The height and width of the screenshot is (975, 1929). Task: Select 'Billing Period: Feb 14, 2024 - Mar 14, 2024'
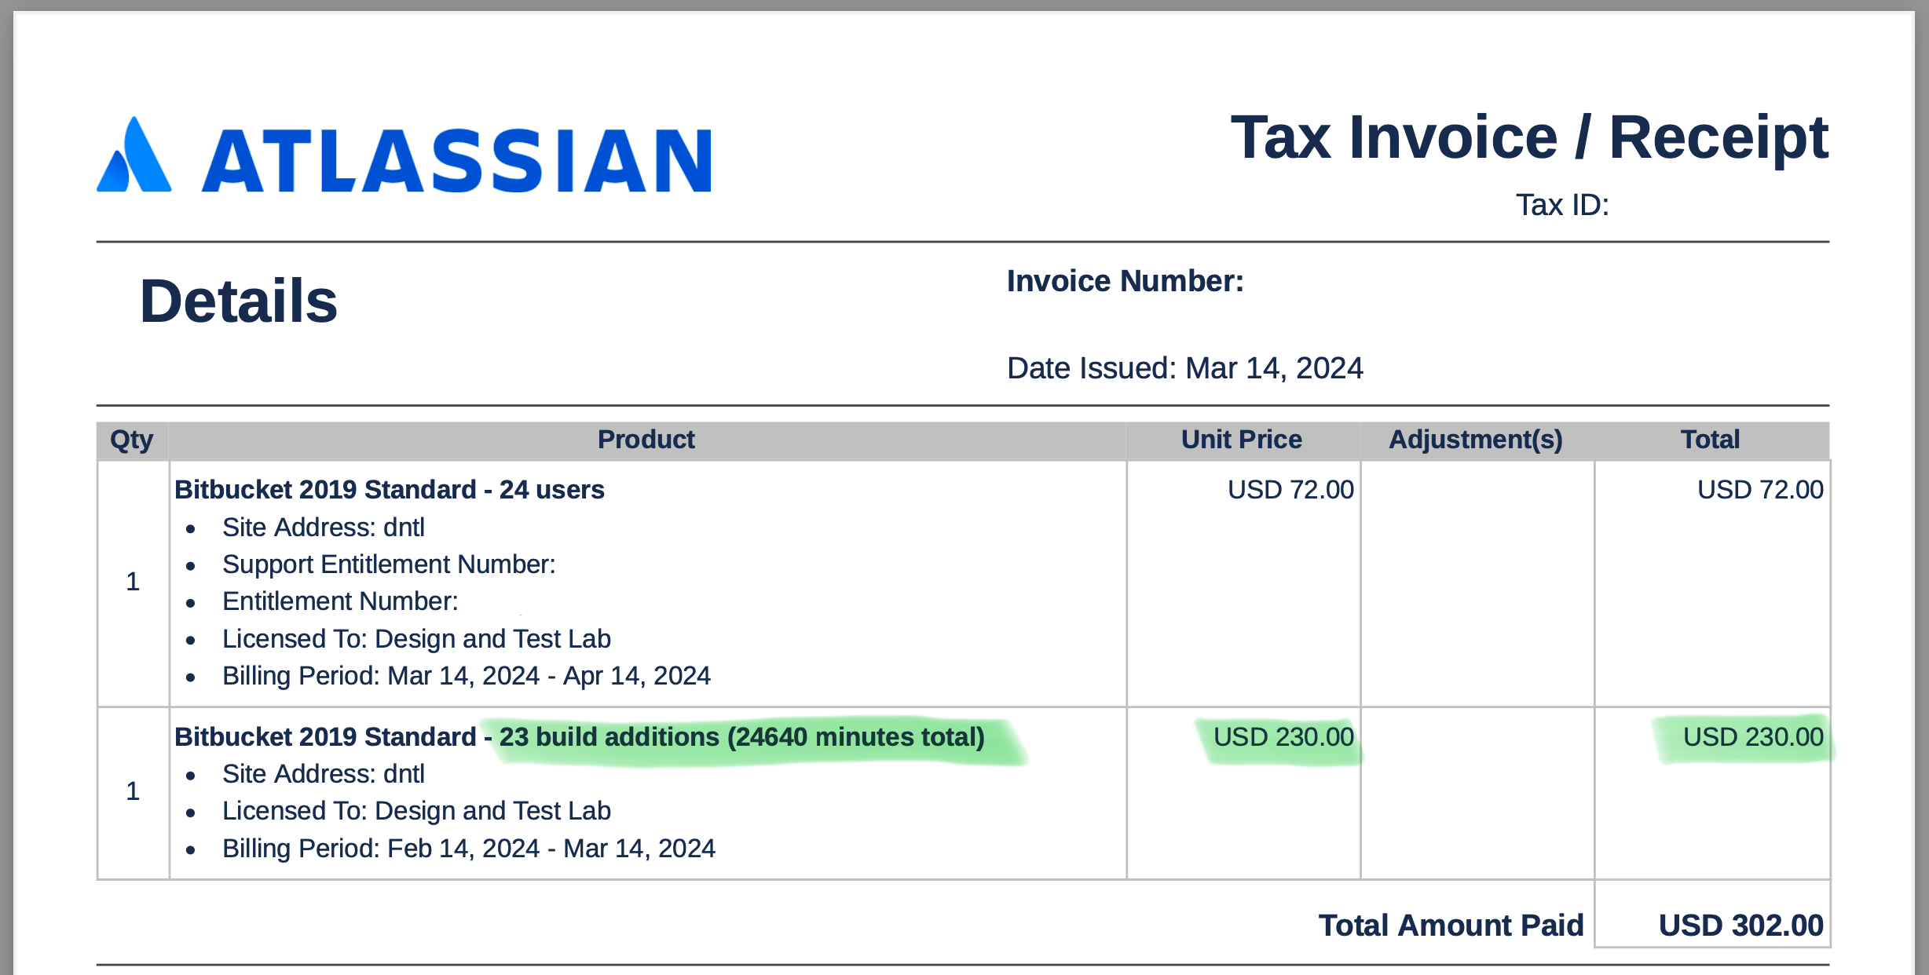[x=469, y=849]
